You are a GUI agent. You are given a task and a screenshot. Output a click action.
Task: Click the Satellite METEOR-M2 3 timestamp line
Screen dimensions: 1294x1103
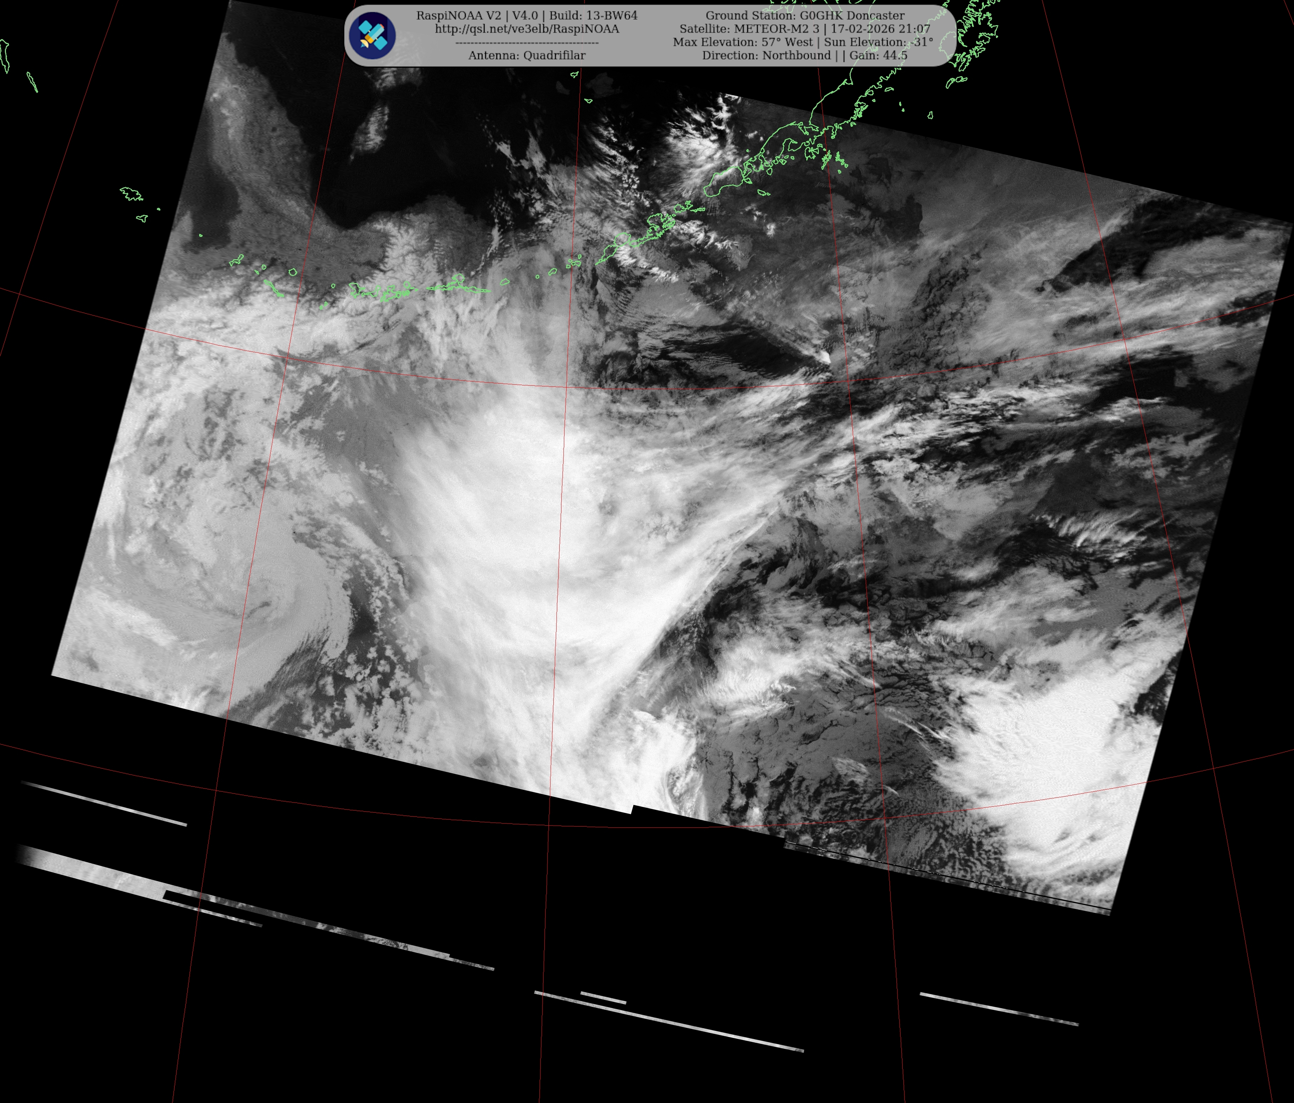(x=804, y=29)
